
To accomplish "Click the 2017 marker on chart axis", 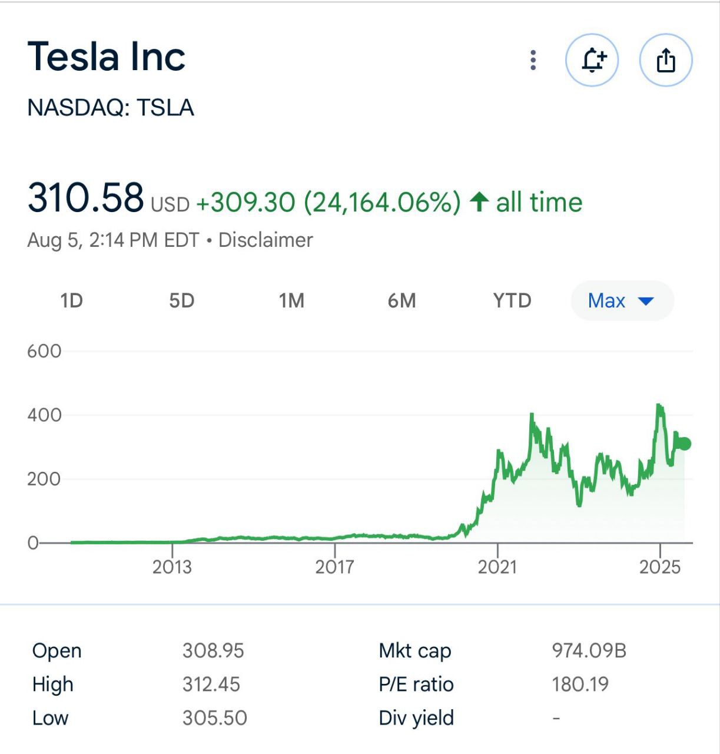I will [x=334, y=567].
